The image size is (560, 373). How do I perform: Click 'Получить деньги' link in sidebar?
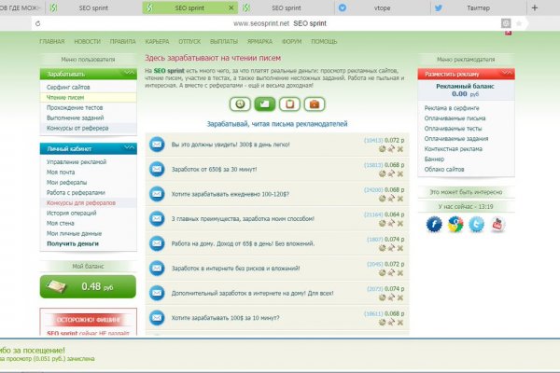[x=73, y=243]
